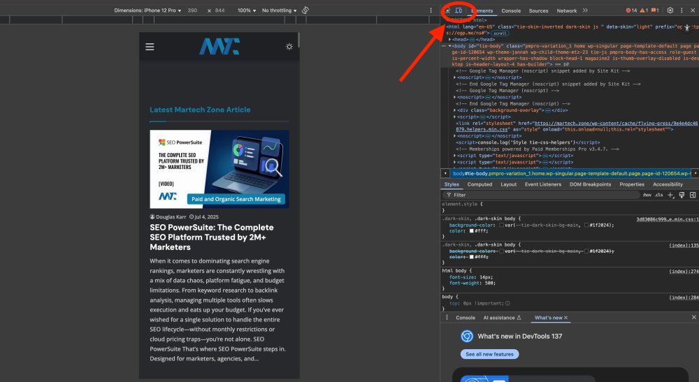699x382 pixels.
Task: Open the 100% zoom dropdown
Action: (x=247, y=10)
